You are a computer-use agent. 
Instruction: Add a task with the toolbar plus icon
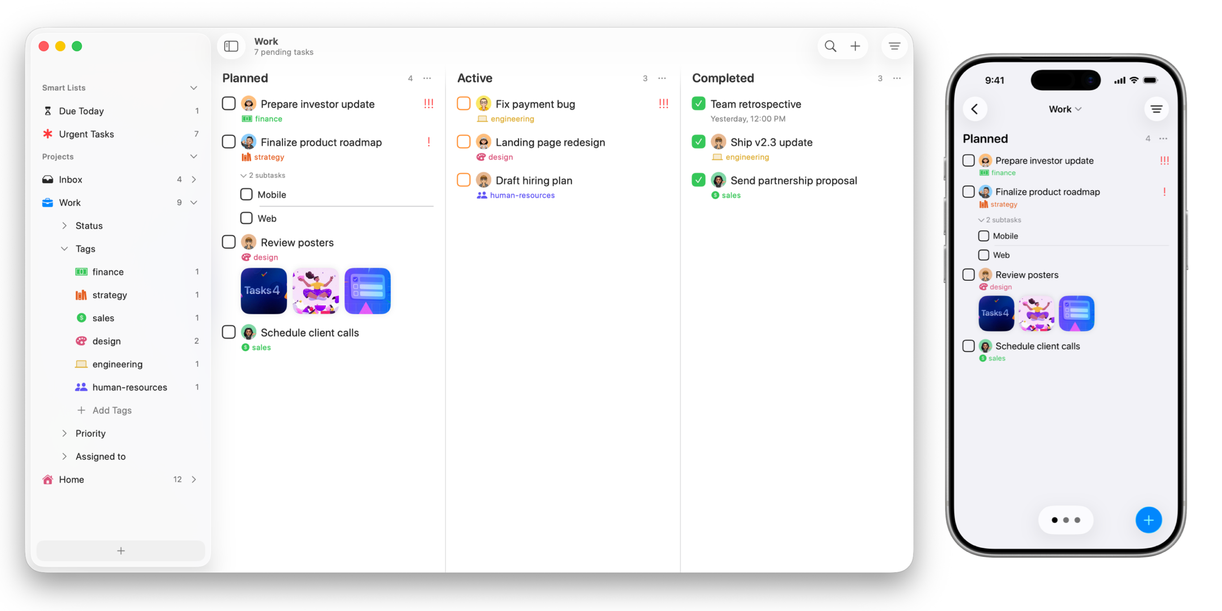coord(855,46)
